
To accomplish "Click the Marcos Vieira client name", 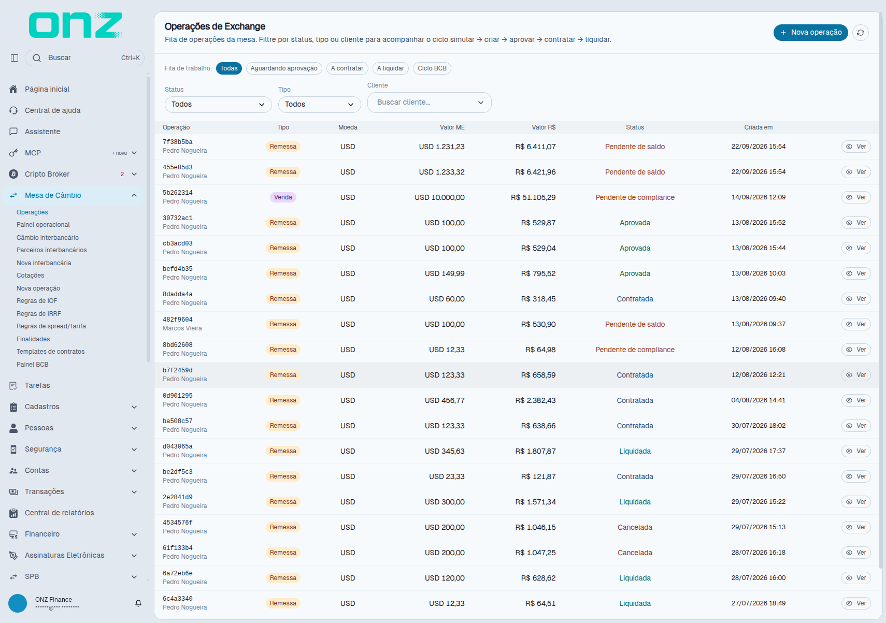I will 182,328.
